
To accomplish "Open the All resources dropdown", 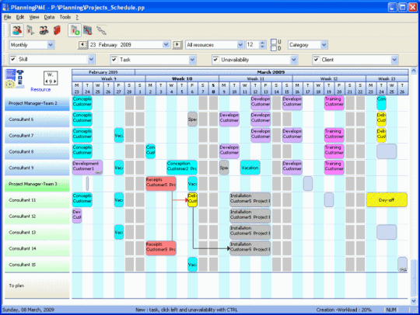I will click(215, 45).
